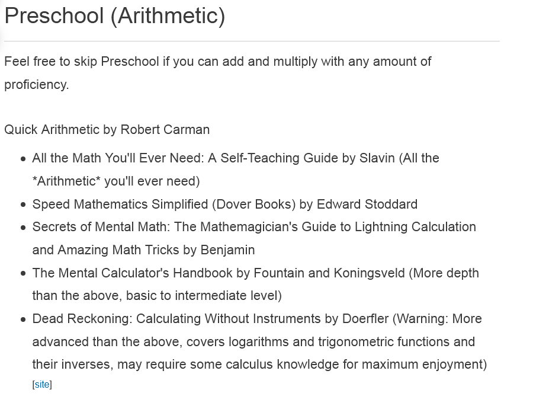This screenshot has height=409, width=533.
Task: Click the bullet before 'Speed Mathematics'
Action: point(23,205)
